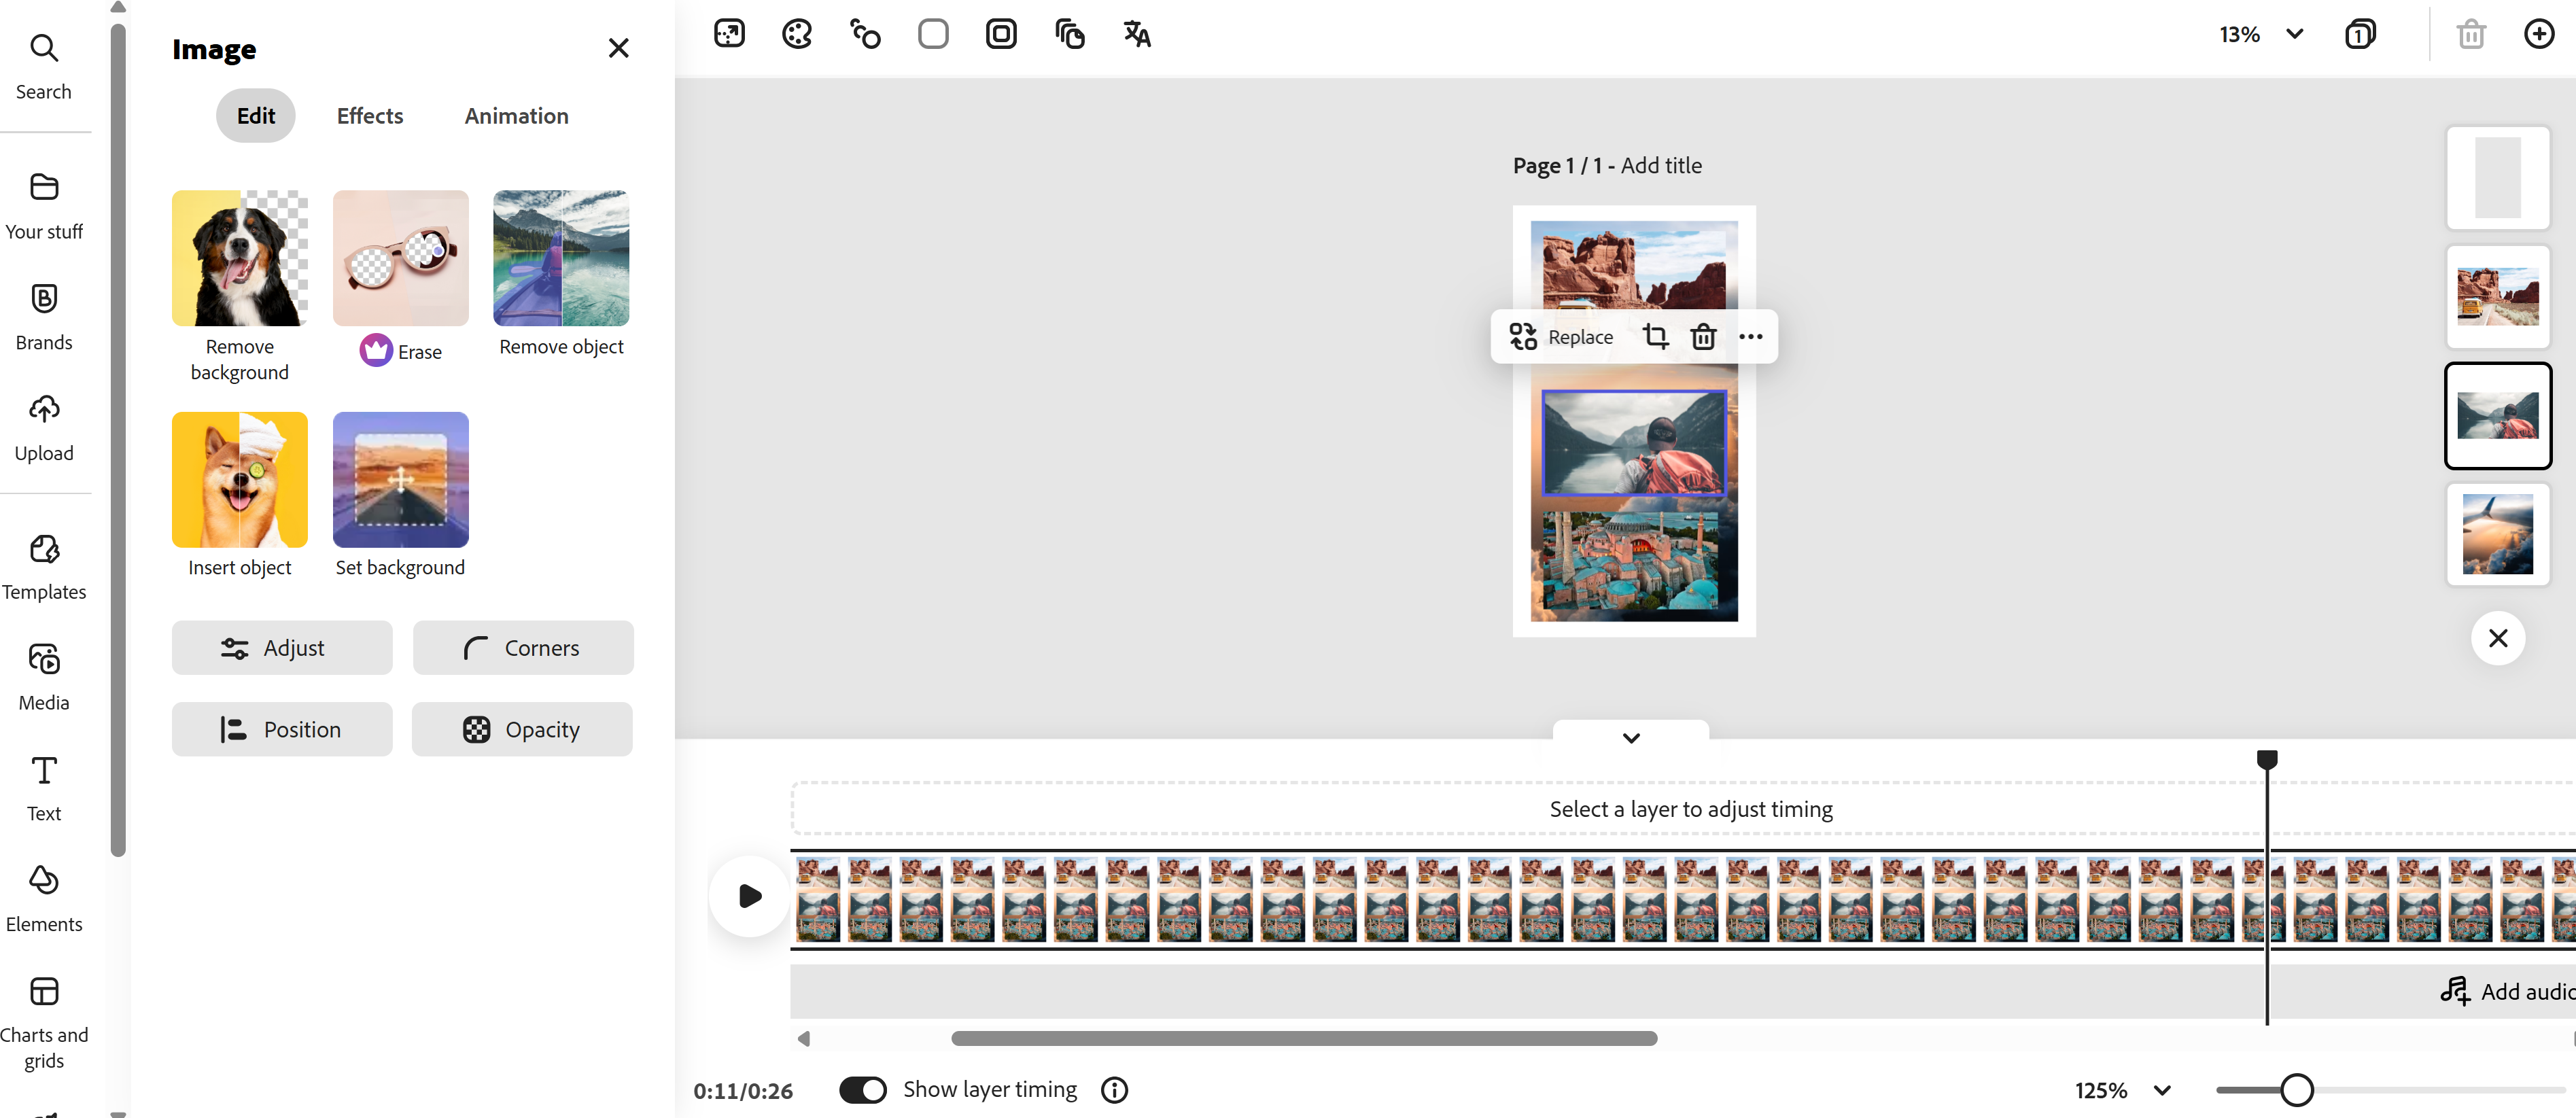Switch to the Effects tab

click(369, 116)
